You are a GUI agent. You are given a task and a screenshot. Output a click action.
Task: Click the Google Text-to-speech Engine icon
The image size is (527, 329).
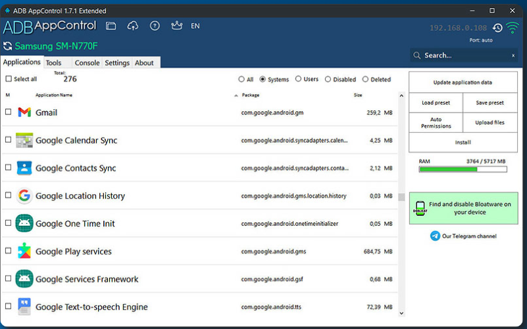[x=24, y=307]
